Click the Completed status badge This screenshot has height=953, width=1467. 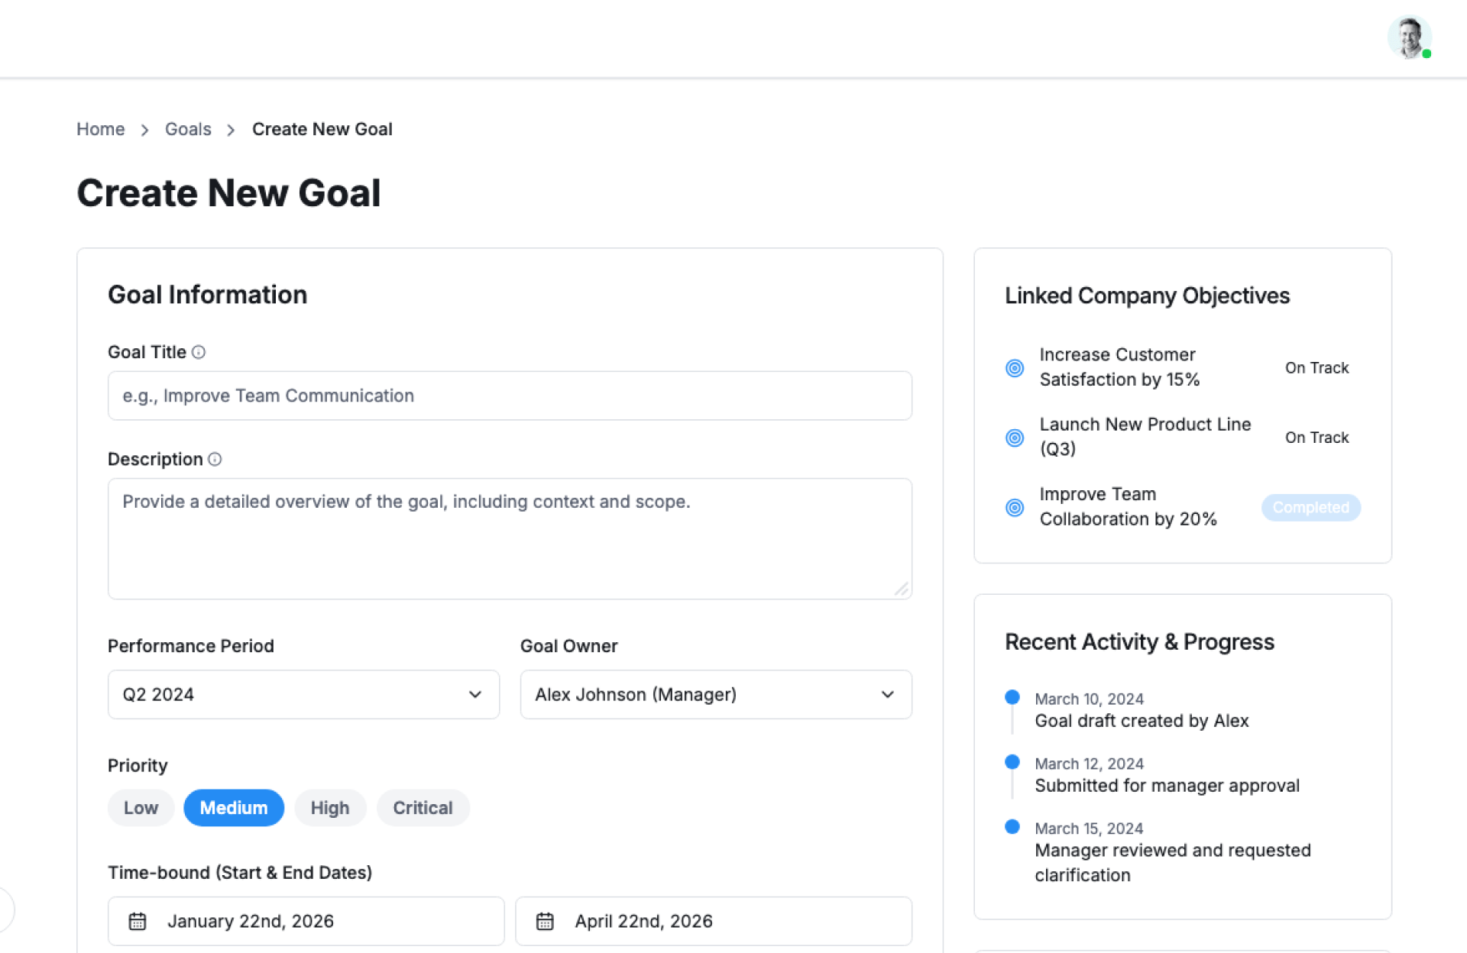pos(1310,507)
